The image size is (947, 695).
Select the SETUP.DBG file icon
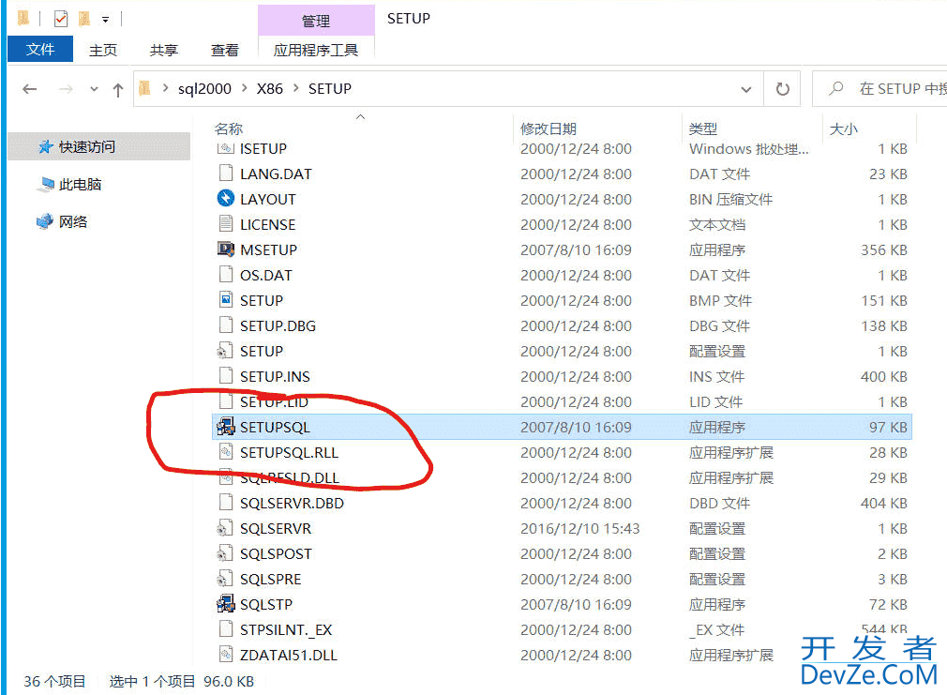point(225,325)
